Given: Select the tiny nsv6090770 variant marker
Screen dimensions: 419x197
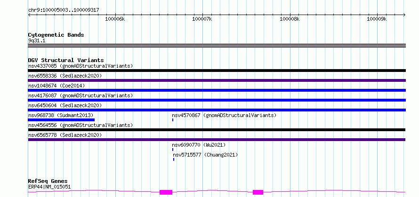Looking at the screenshot, I should coord(173,150).
